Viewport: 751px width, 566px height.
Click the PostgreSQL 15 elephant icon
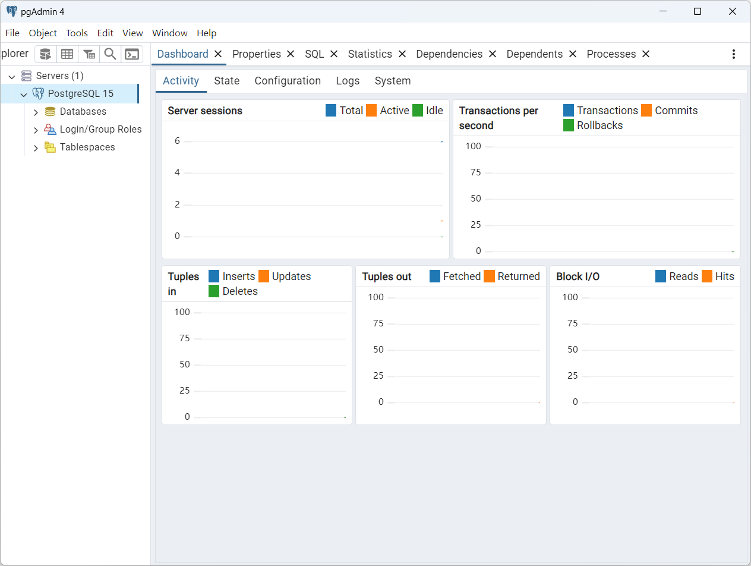click(39, 93)
